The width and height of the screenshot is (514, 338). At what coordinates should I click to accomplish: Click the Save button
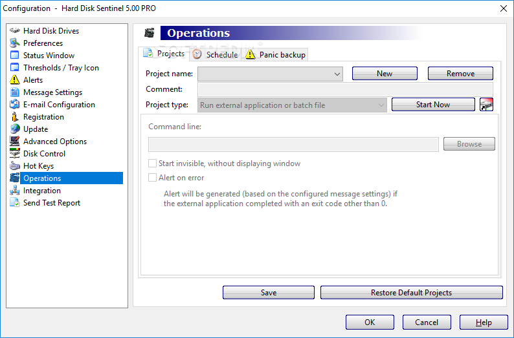pos(269,293)
